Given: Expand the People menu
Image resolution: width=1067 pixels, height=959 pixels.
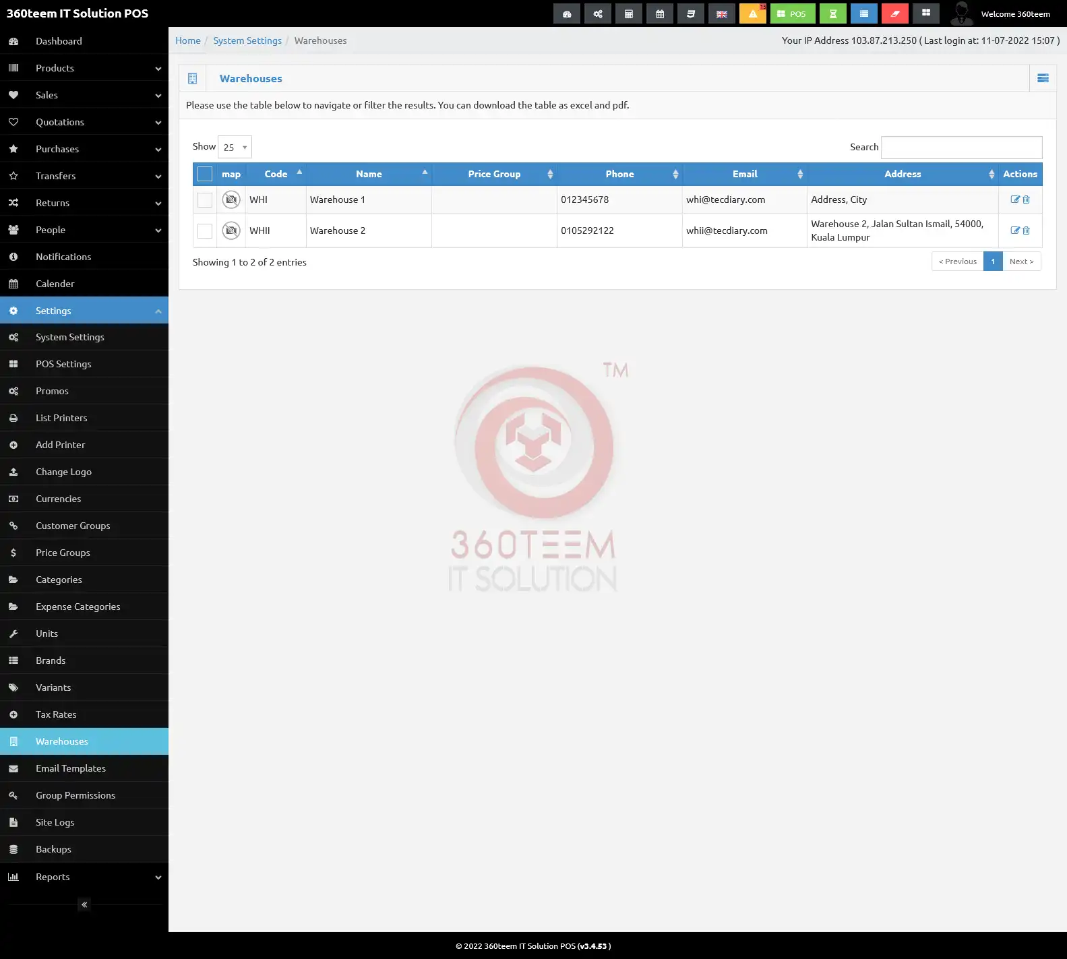Looking at the screenshot, I should (x=84, y=230).
